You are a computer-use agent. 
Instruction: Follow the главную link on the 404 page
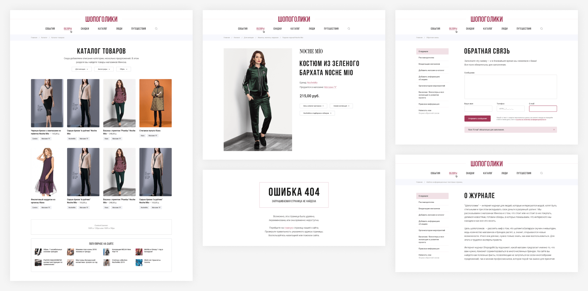point(288,228)
